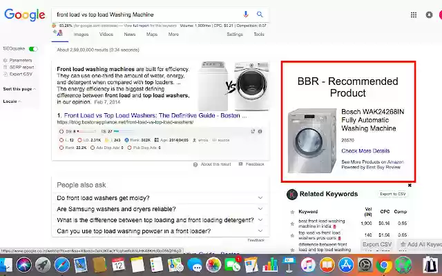Launch Safari from the dock
This screenshot has height=276, width=442.
point(62,264)
